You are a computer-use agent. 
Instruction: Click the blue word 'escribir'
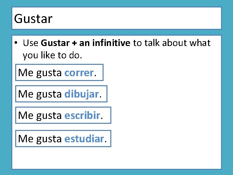tap(82, 115)
